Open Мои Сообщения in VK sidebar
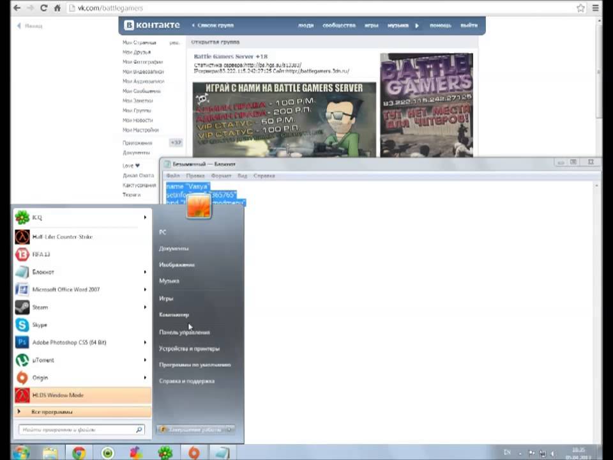Image resolution: width=613 pixels, height=460 pixels. pyautogui.click(x=142, y=91)
